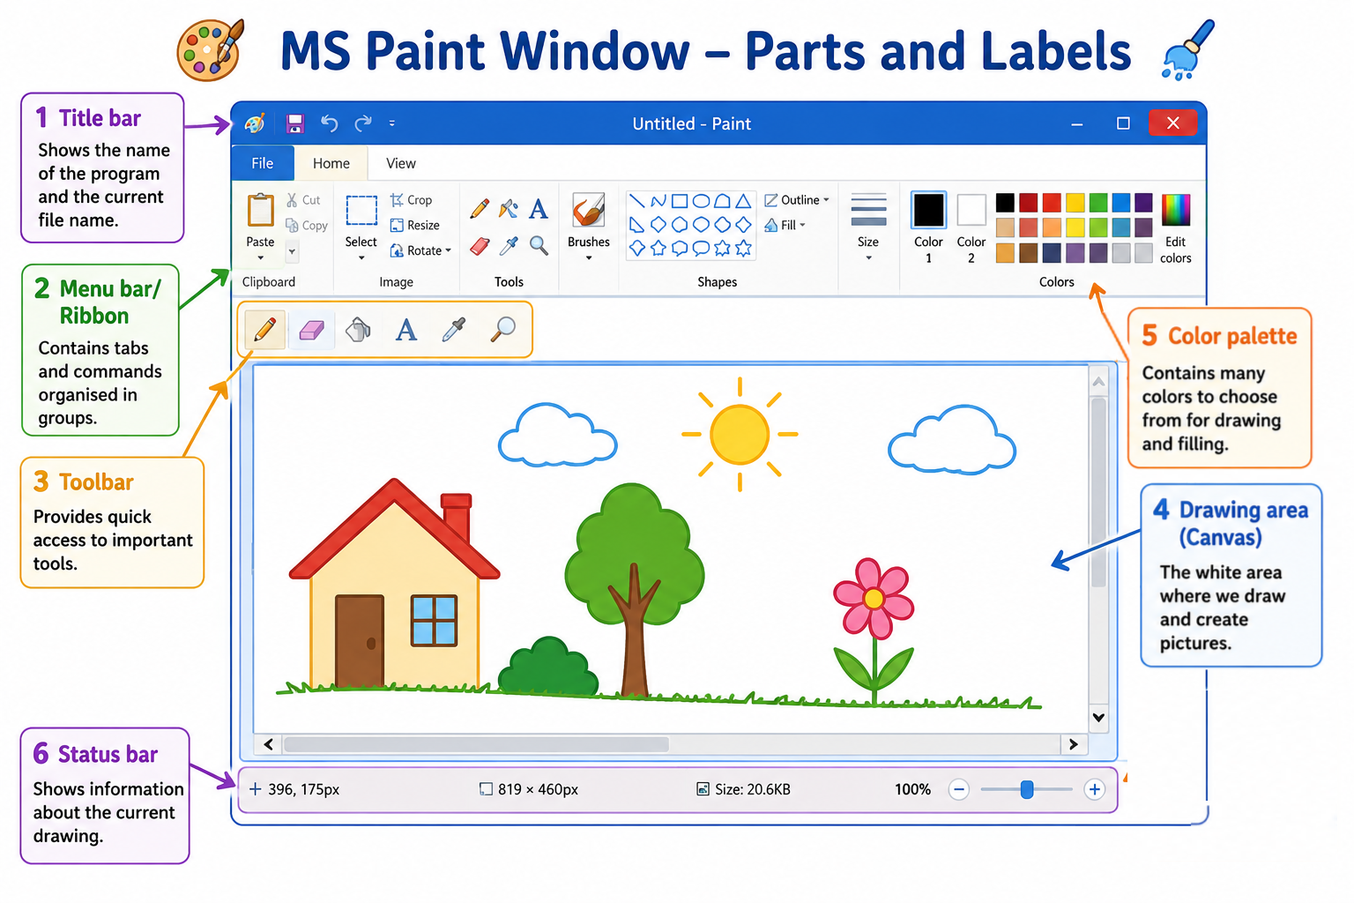Image resolution: width=1354 pixels, height=903 pixels.
Task: Click the horizontal scrollbar thumb
Action: pyautogui.click(x=476, y=744)
